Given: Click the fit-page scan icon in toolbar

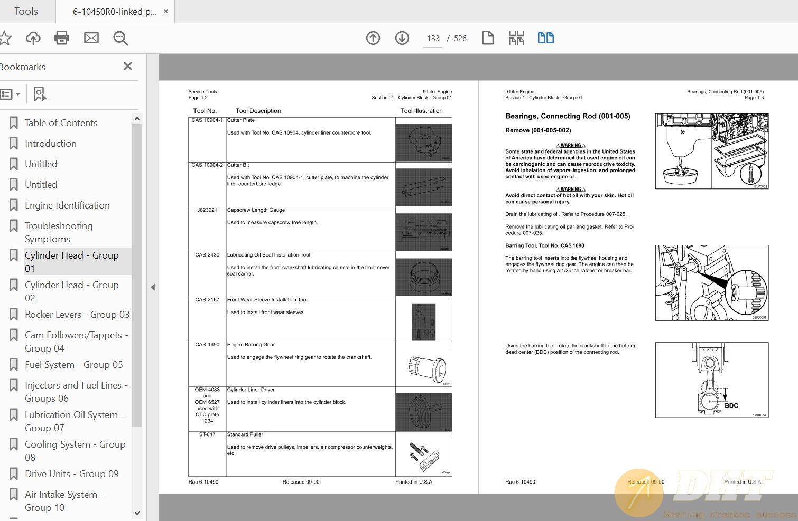Looking at the screenshot, I should [516, 38].
